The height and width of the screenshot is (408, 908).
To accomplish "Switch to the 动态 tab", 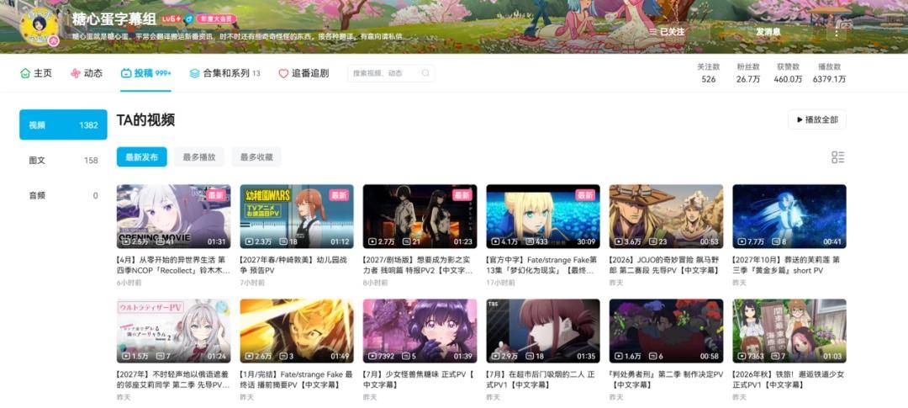I will point(87,73).
